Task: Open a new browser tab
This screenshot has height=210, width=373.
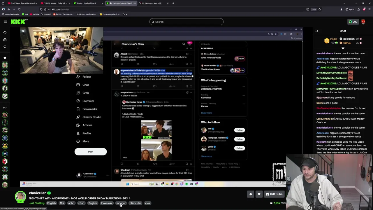Action: 173,3
